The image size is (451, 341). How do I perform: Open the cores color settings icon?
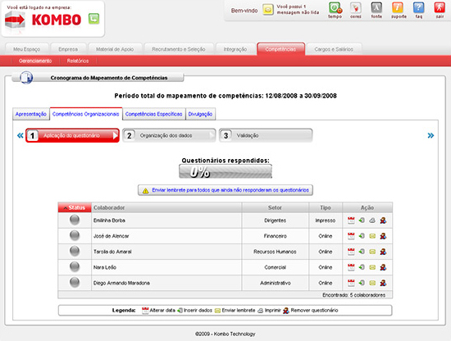[356, 8]
